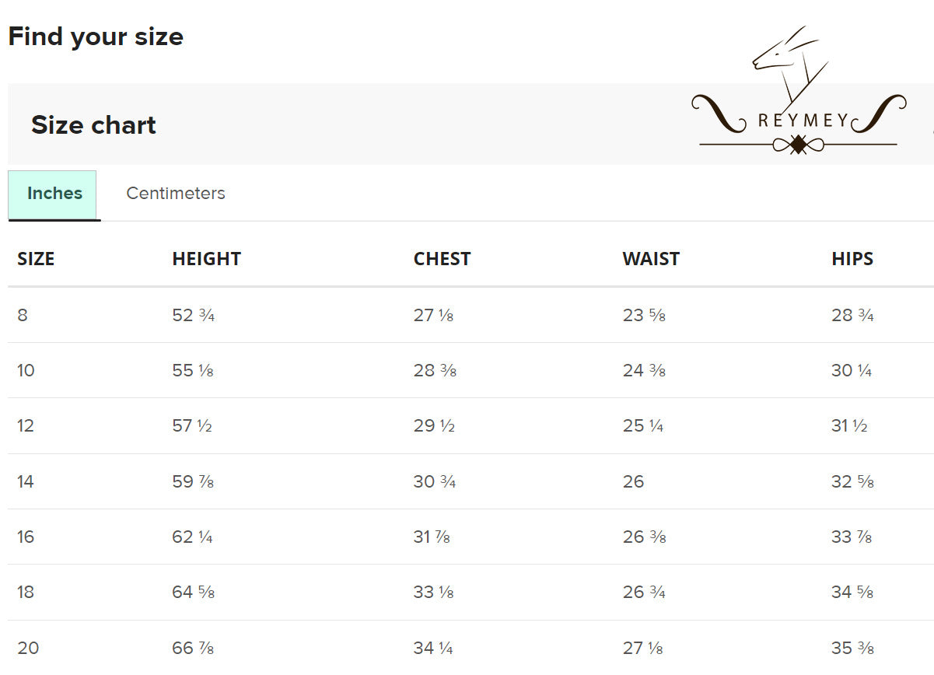Click the SIZE column header
The image size is (934, 675).
(x=36, y=259)
